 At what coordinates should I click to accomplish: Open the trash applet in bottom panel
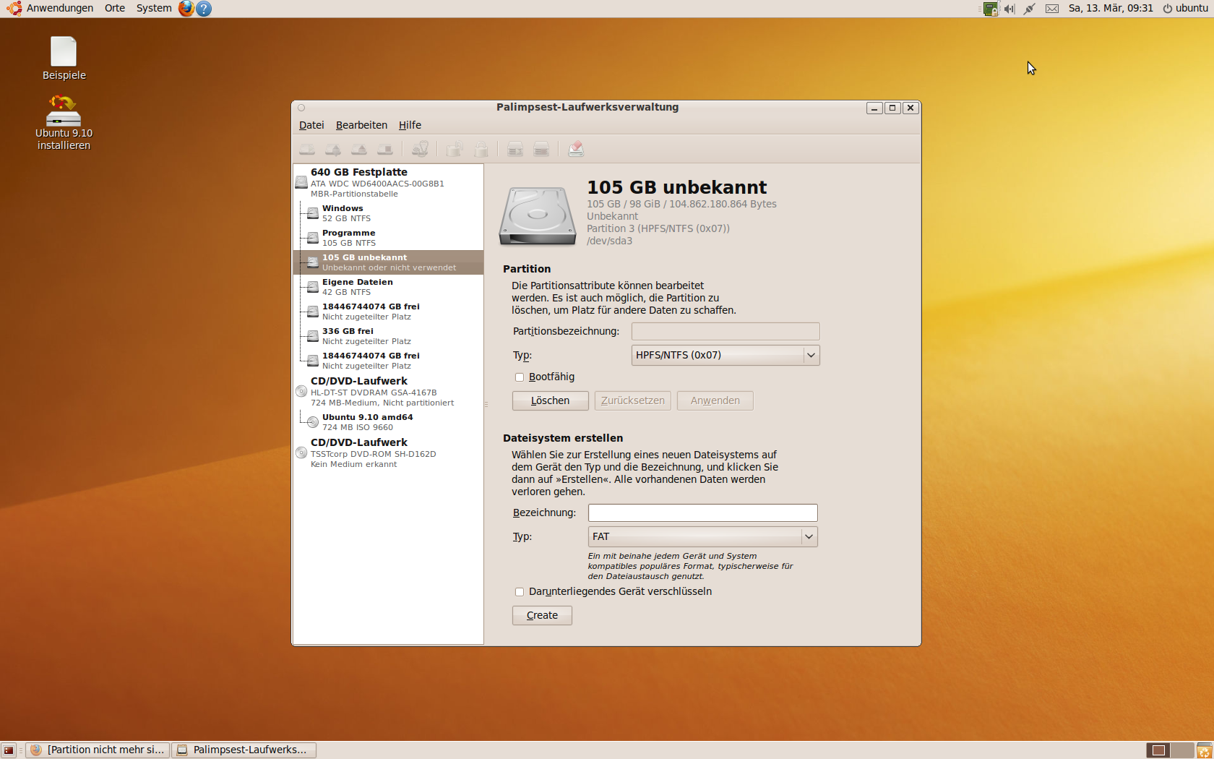click(x=1204, y=750)
